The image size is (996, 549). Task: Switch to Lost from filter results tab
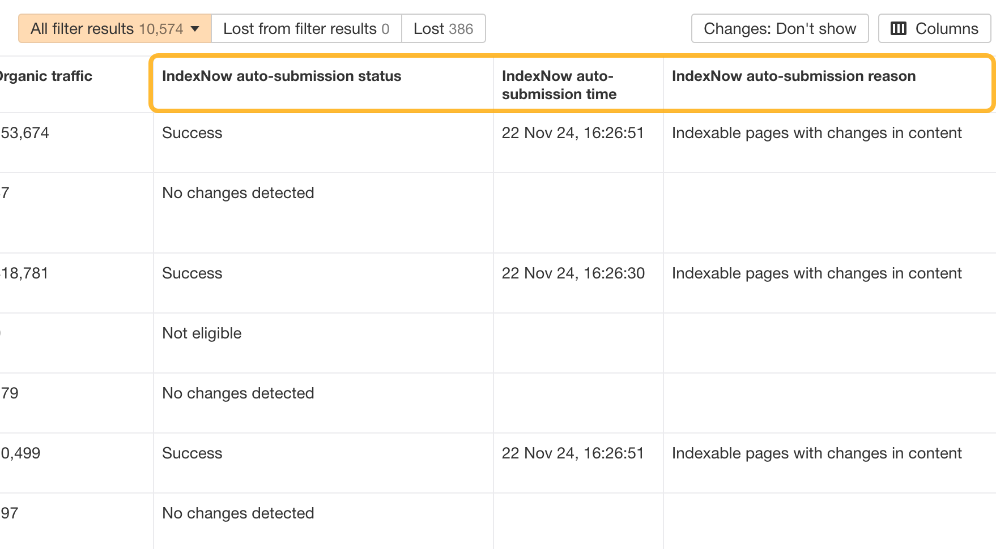306,29
